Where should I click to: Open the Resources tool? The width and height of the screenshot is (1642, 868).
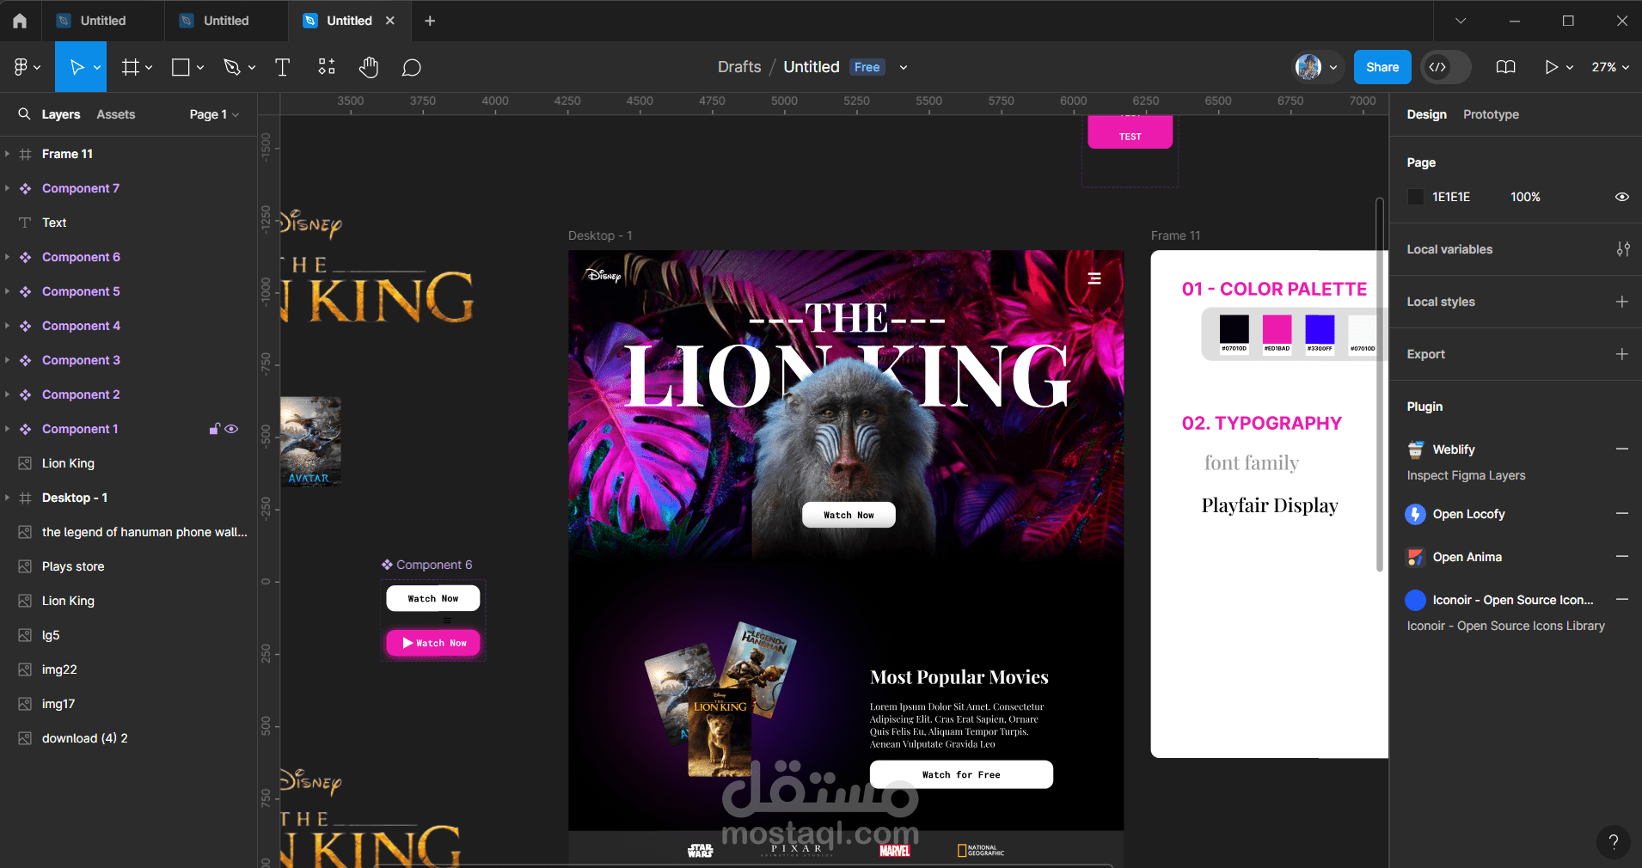point(327,67)
